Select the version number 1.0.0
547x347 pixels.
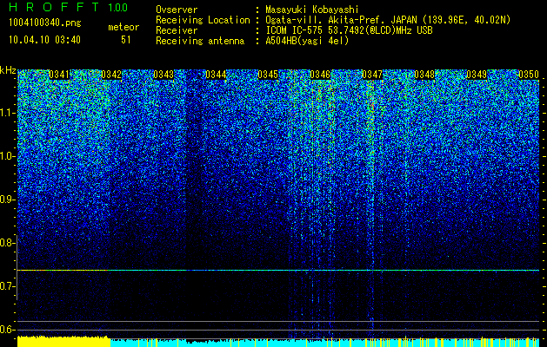118,7
